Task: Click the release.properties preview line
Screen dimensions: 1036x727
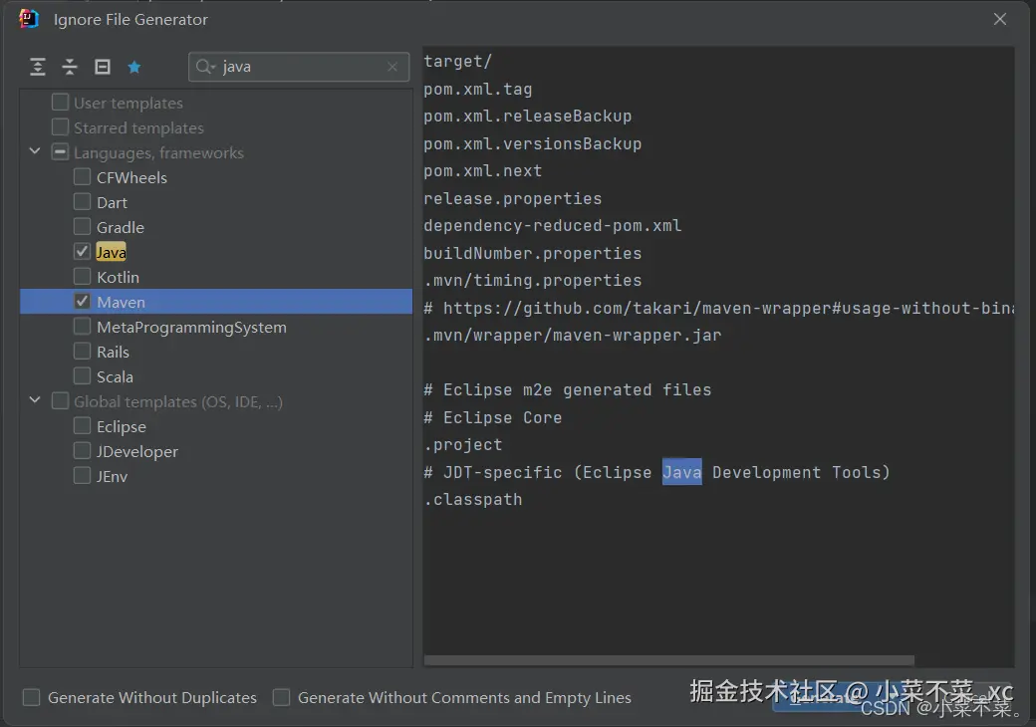Action: point(513,199)
